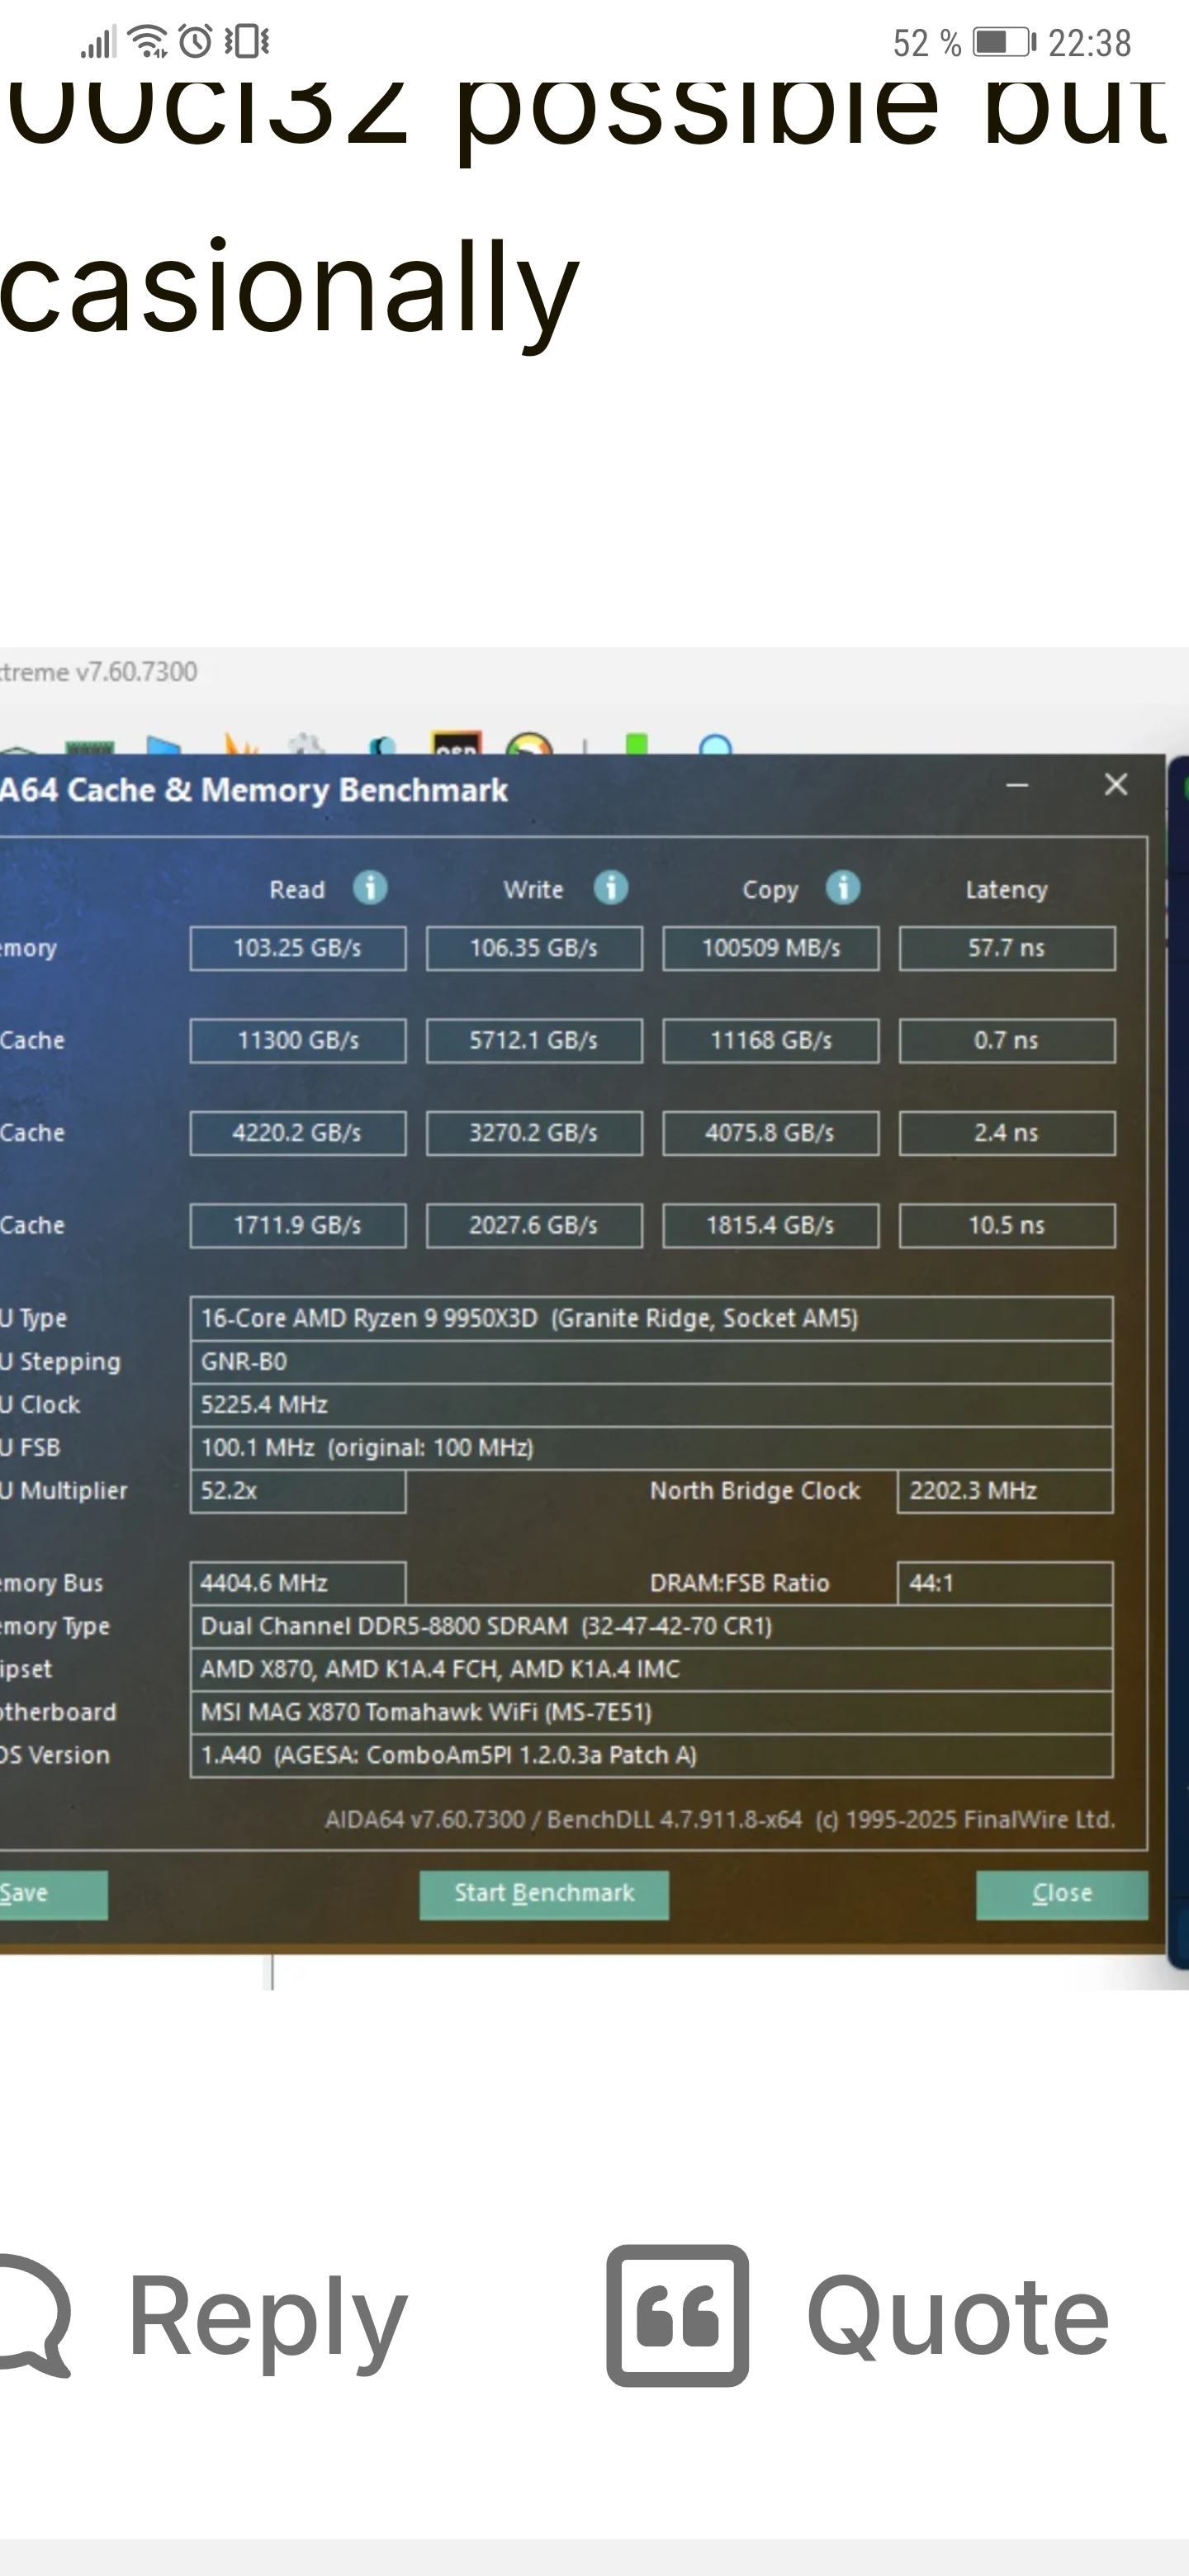The width and height of the screenshot is (1189, 2576).
Task: Click the motherboard field MSI MAG X870 Tomahawk
Action: click(x=651, y=1712)
